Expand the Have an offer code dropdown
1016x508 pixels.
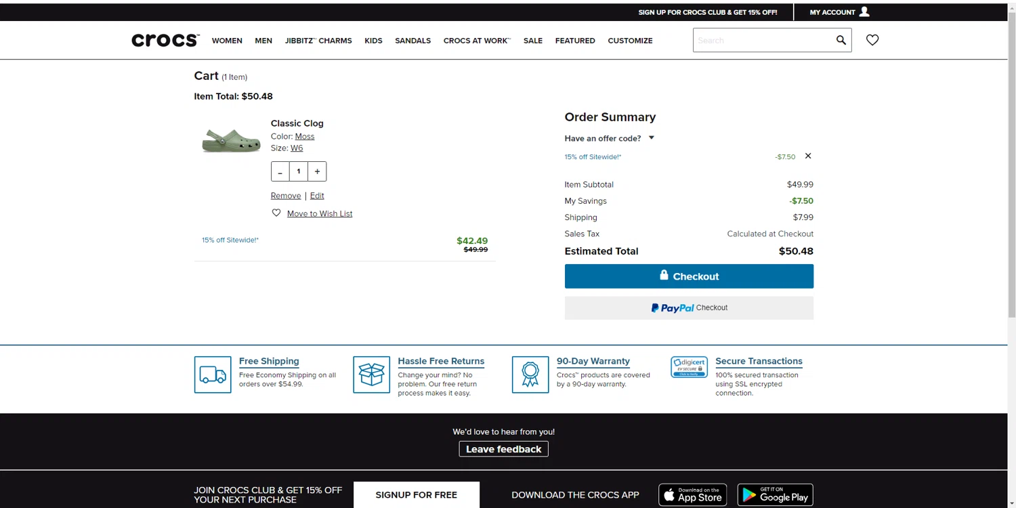click(x=610, y=138)
